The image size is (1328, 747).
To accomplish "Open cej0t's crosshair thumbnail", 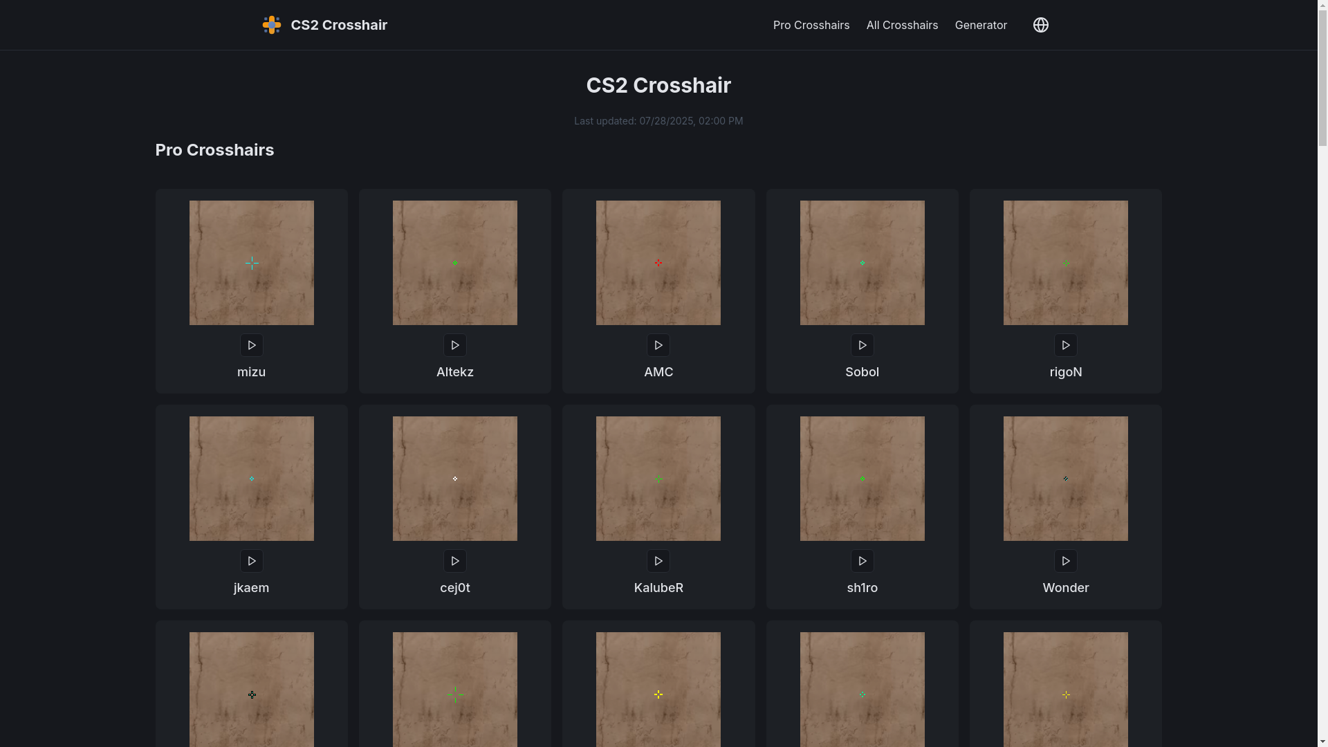I will click(x=455, y=479).
